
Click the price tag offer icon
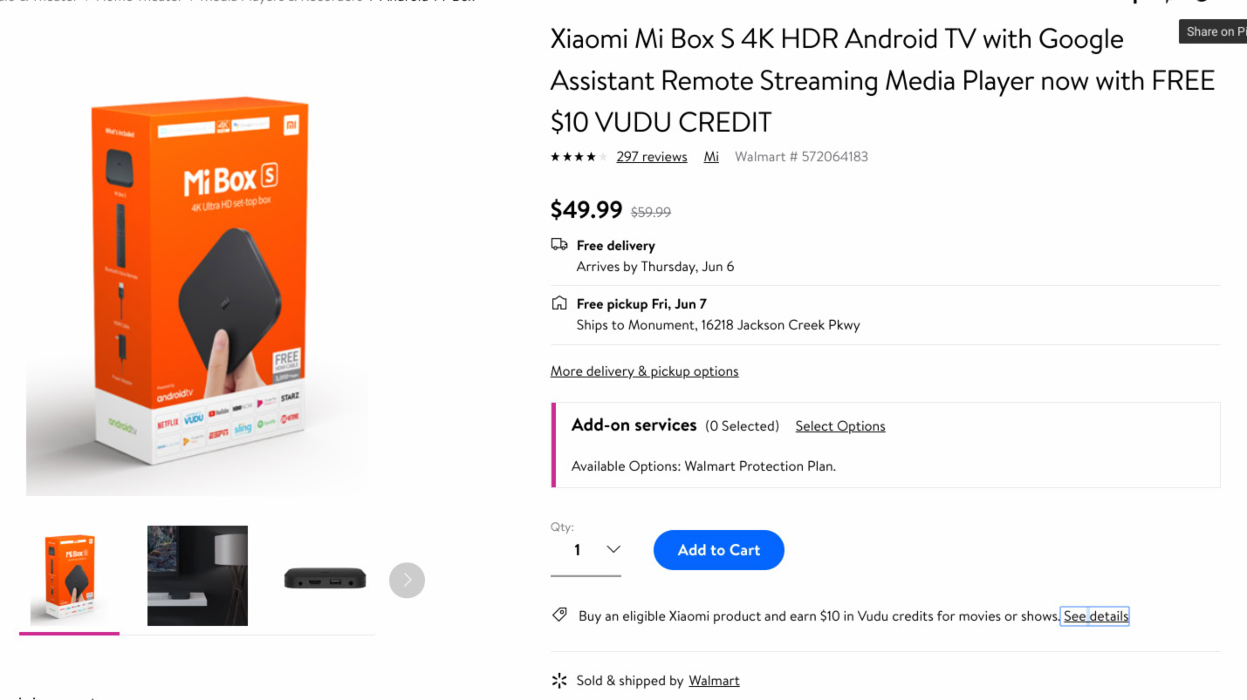[x=560, y=615]
